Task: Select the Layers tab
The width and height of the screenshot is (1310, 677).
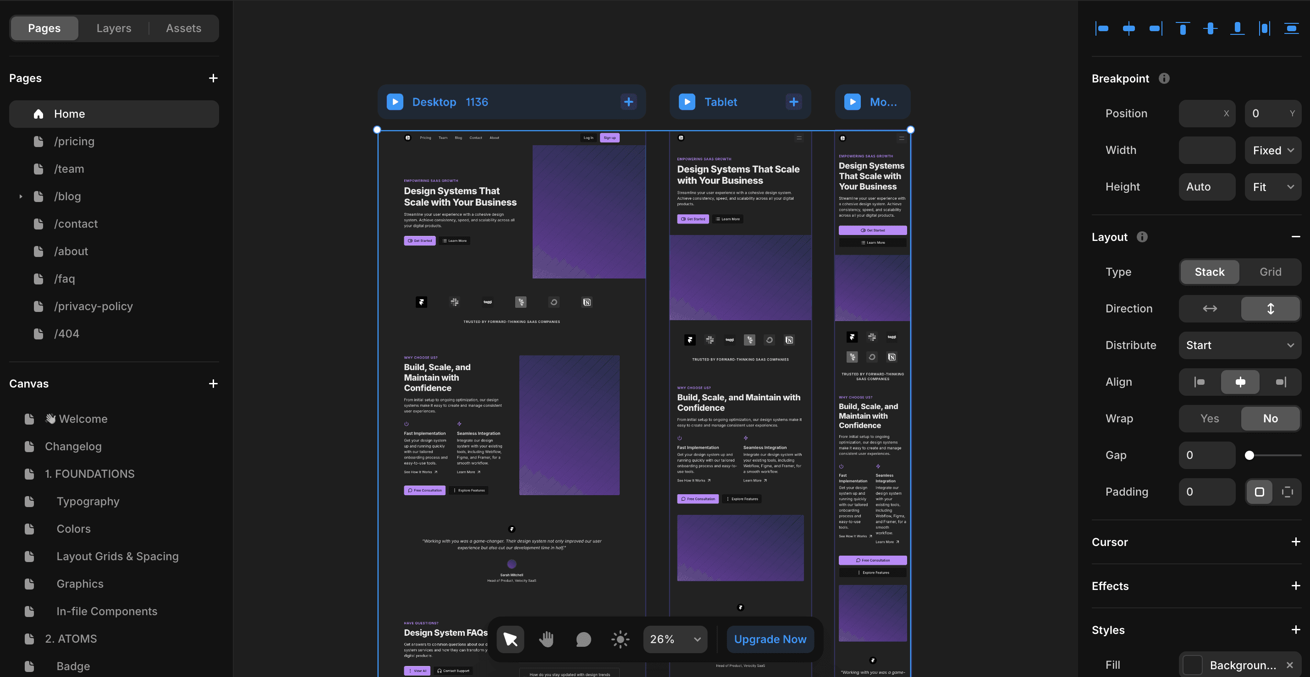Action: (112, 27)
